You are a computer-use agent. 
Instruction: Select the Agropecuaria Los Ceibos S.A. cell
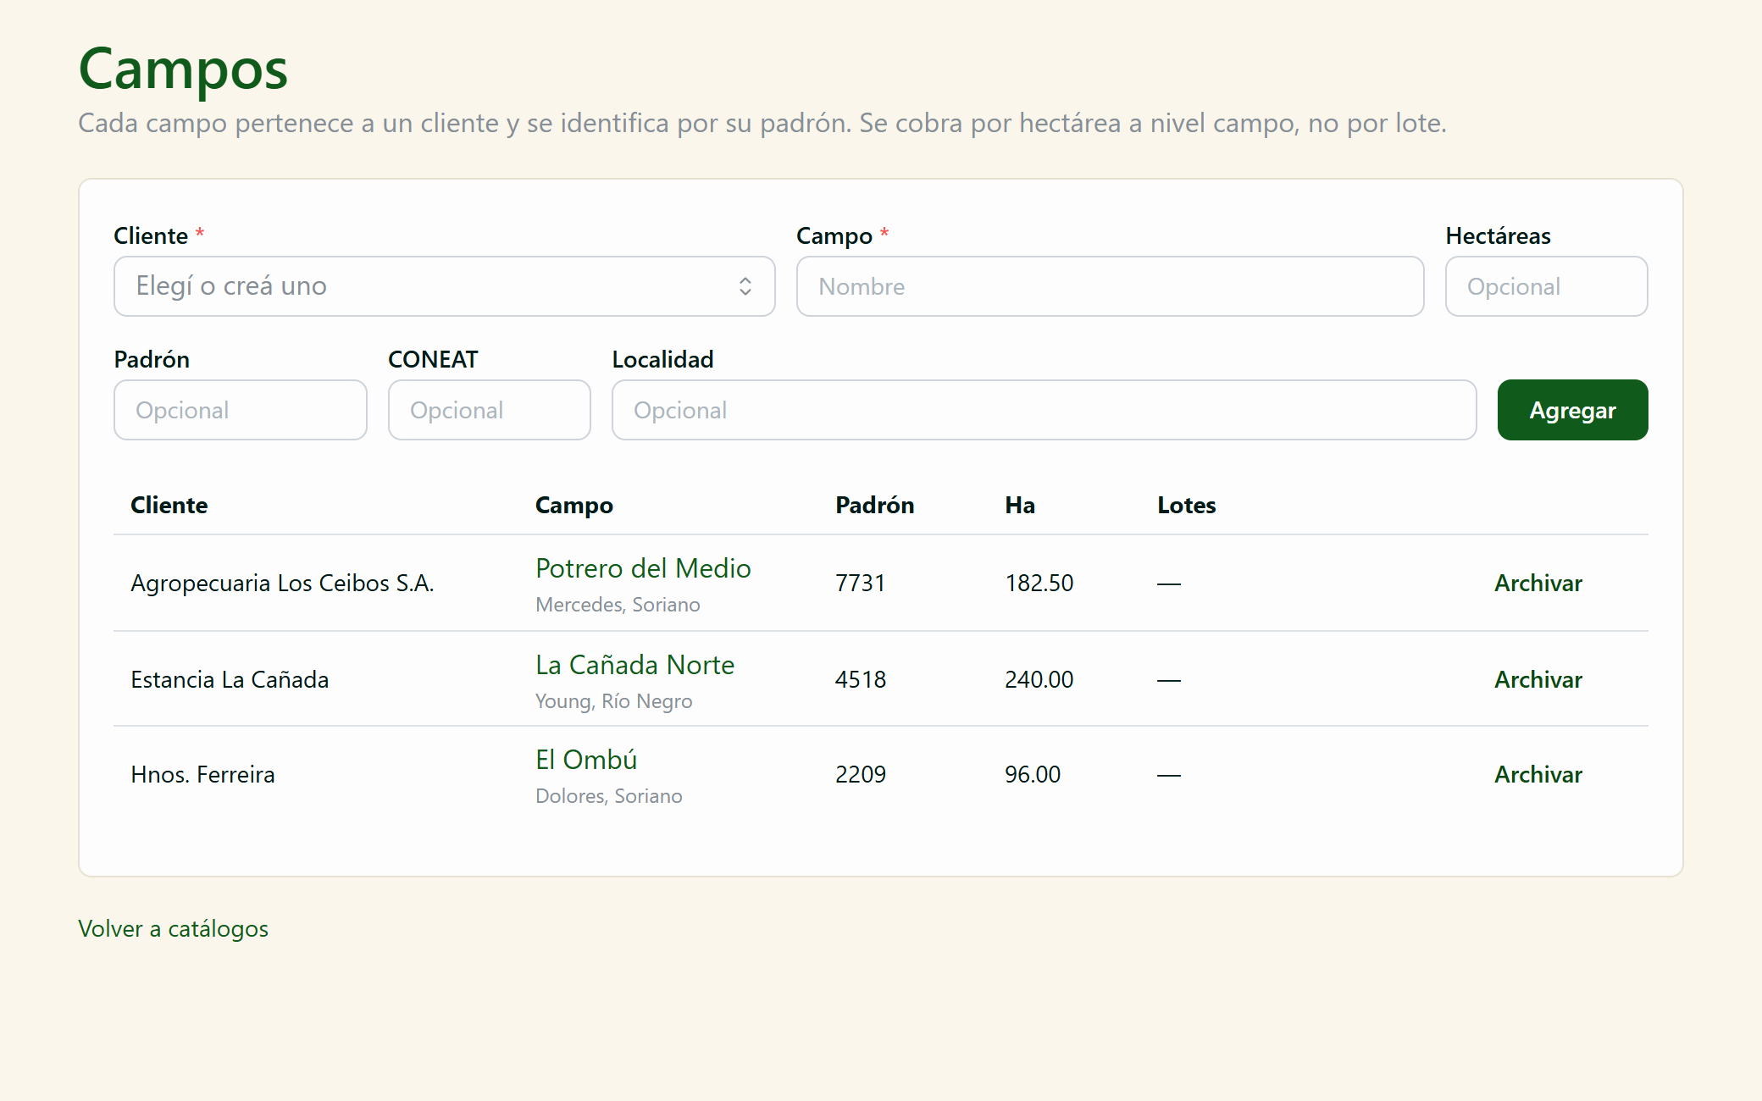282,583
